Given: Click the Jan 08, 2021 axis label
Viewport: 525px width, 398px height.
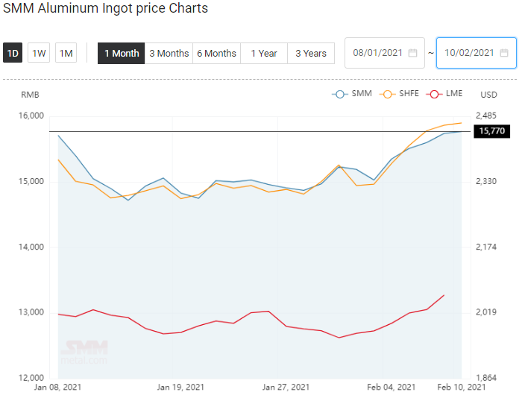Looking at the screenshot, I should pos(57,388).
